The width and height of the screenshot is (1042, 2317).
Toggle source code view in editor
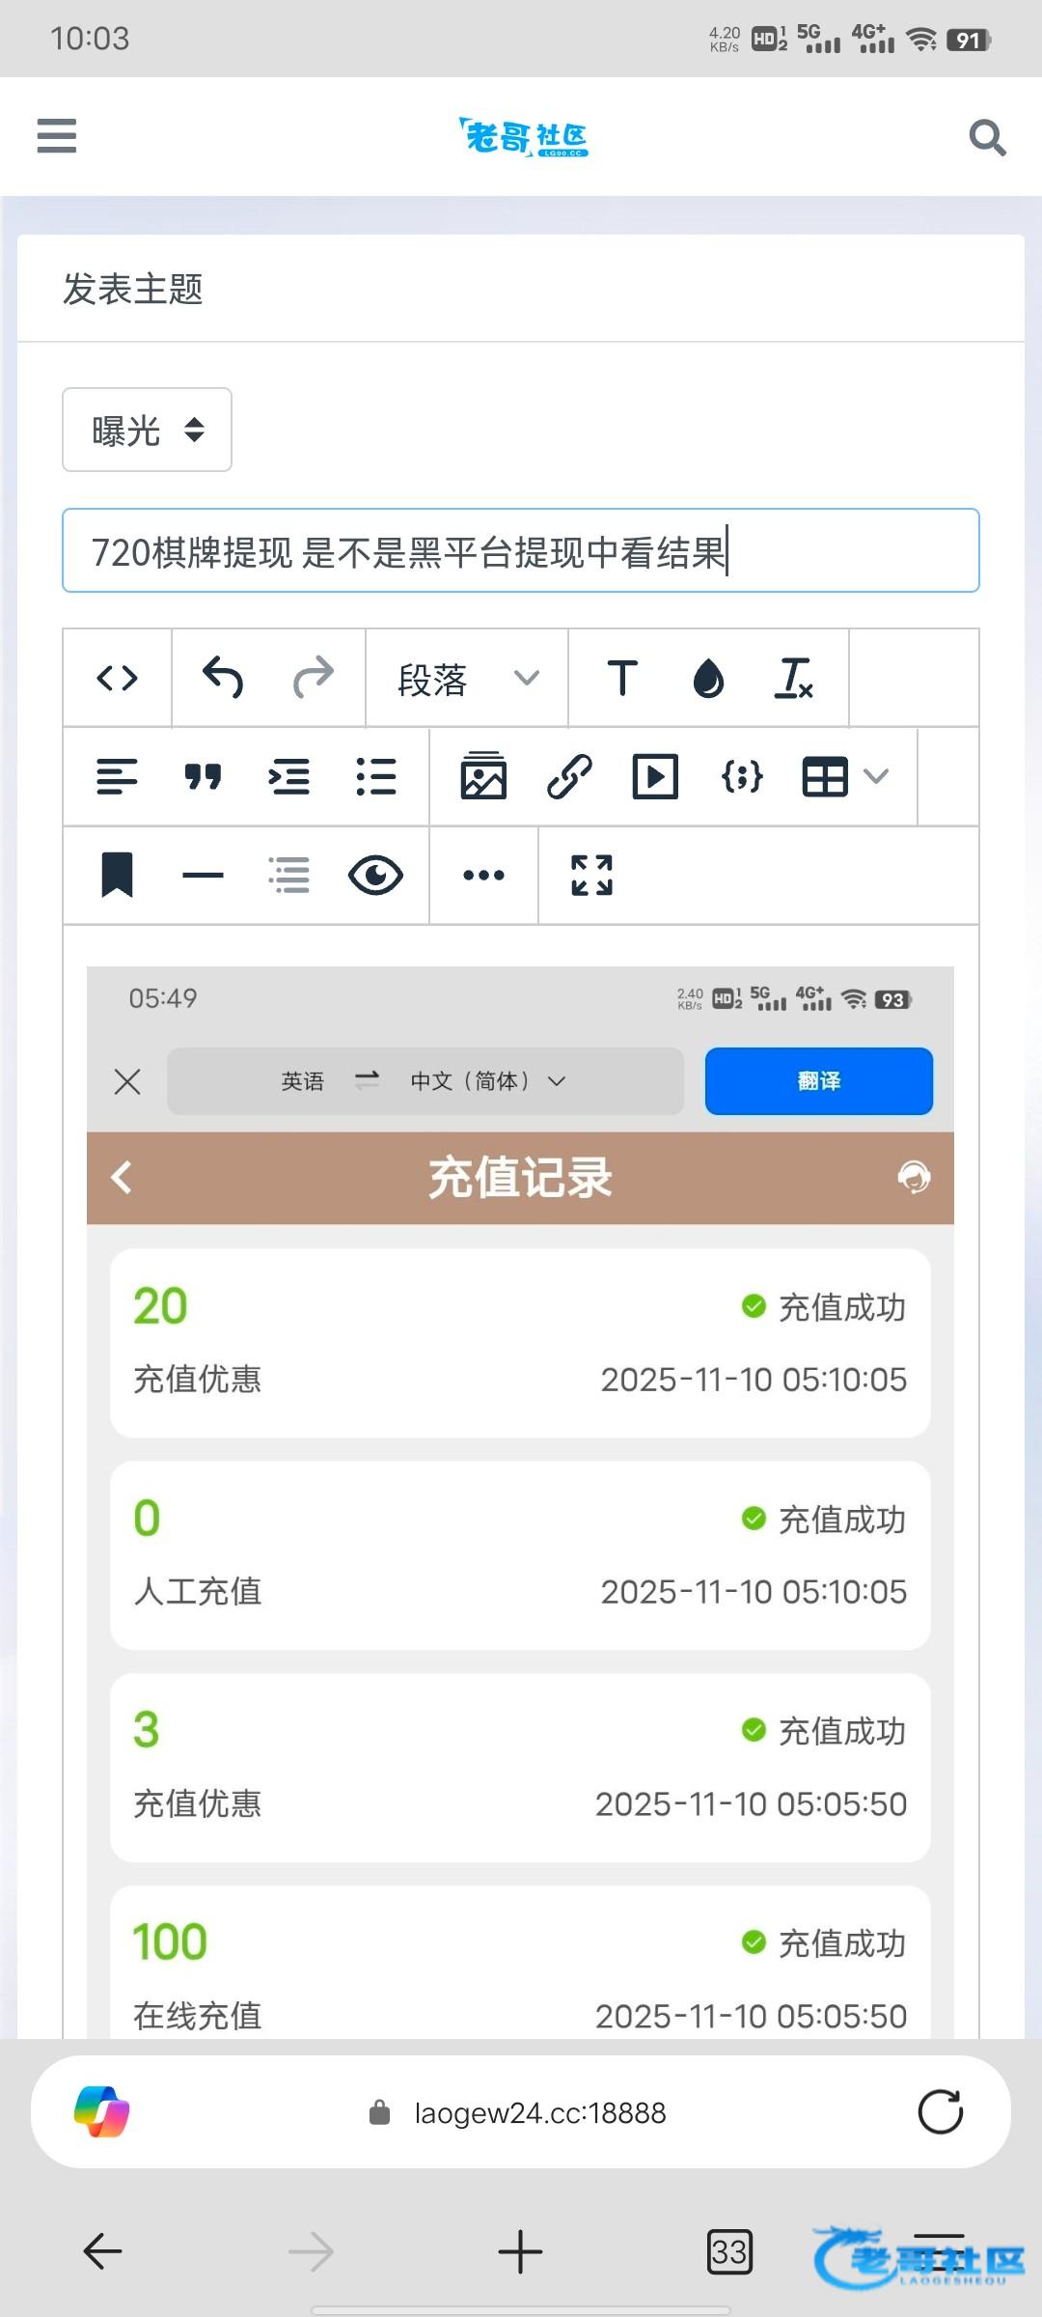(x=118, y=679)
